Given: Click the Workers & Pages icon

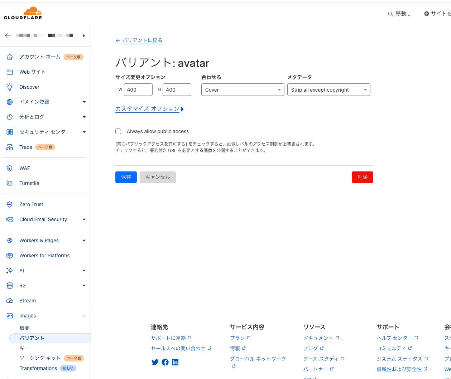Looking at the screenshot, I should pos(10,240).
